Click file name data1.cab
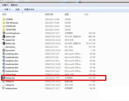This screenshot has width=129, height=101. coord(10,37)
